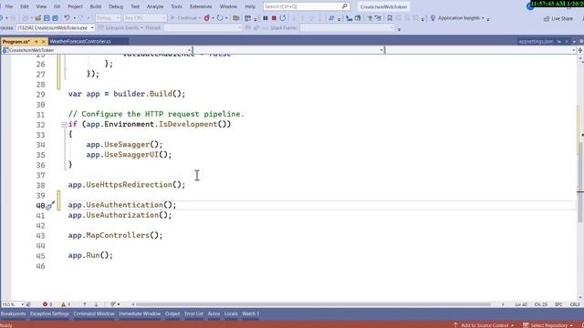Open the Error List tab

pyautogui.click(x=193, y=313)
